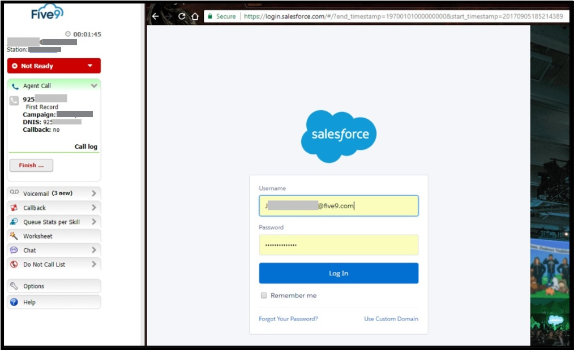Click the Chat bubble icon

pyautogui.click(x=14, y=250)
